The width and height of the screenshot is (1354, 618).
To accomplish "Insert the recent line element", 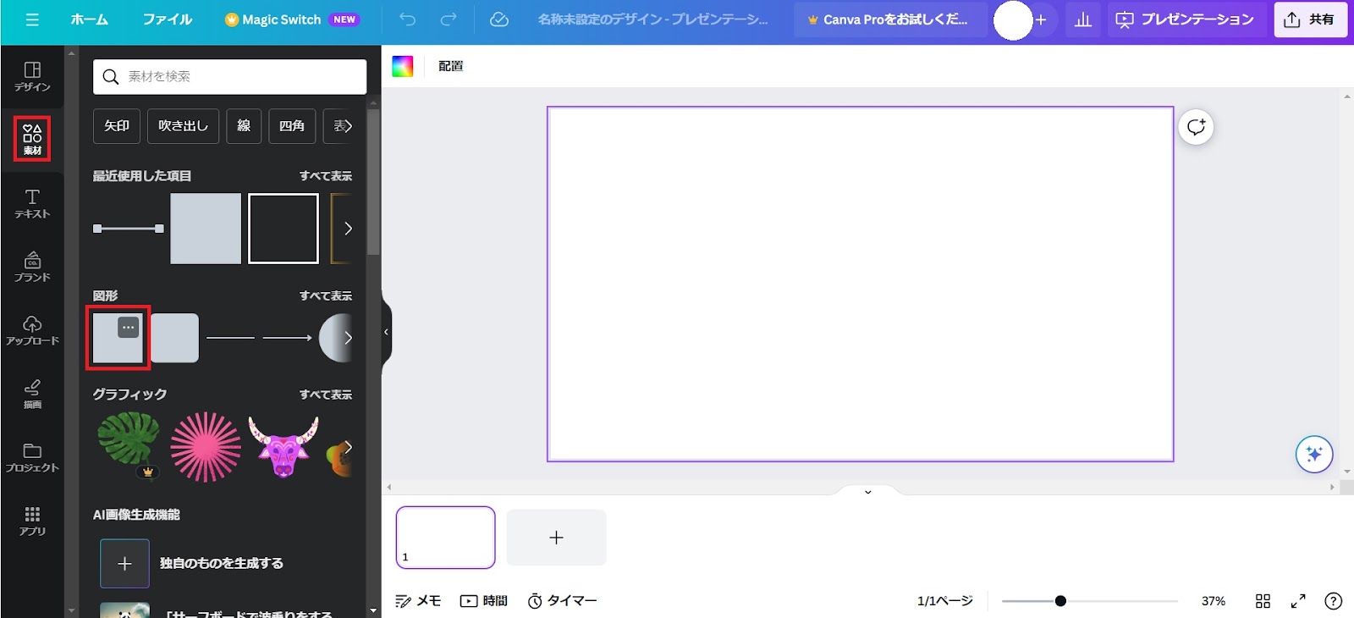I will 129,229.
